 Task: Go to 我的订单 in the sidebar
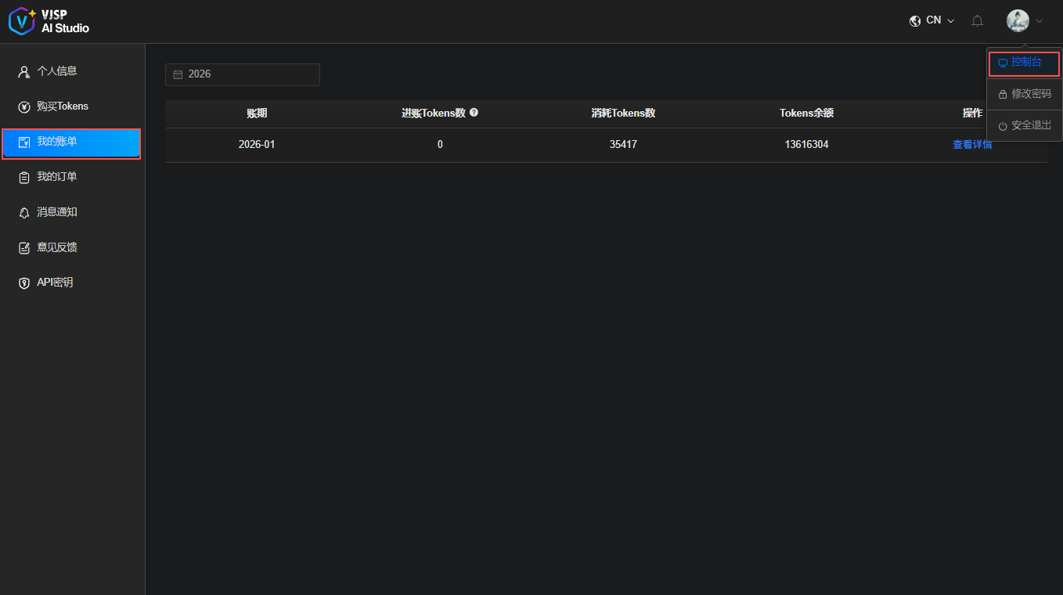(x=57, y=177)
